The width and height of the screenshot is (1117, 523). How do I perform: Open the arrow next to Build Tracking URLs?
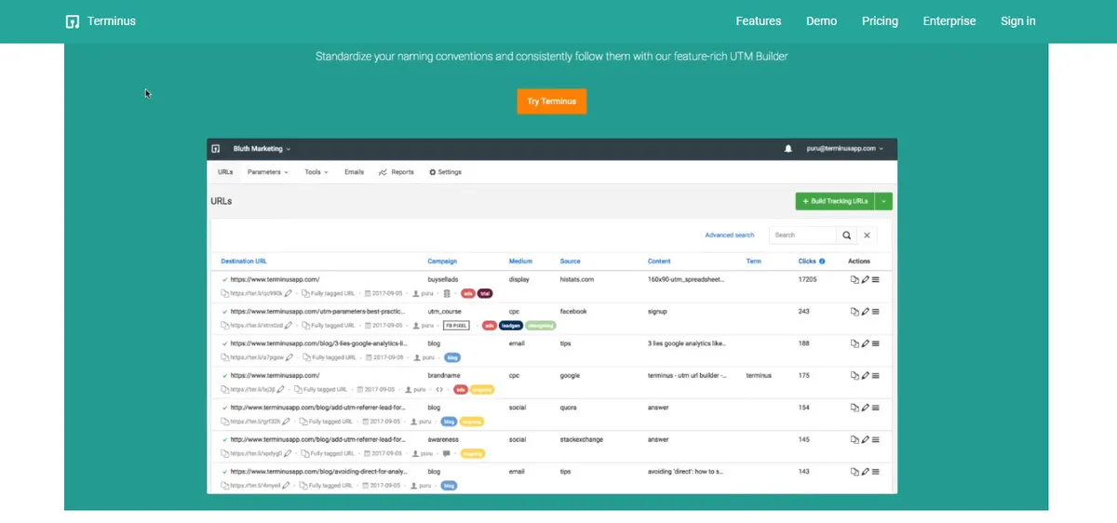click(884, 201)
